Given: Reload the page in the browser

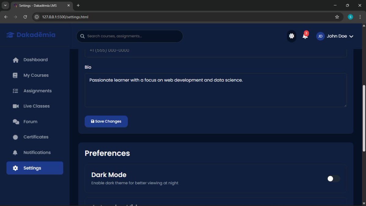Looking at the screenshot, I should click(25, 17).
